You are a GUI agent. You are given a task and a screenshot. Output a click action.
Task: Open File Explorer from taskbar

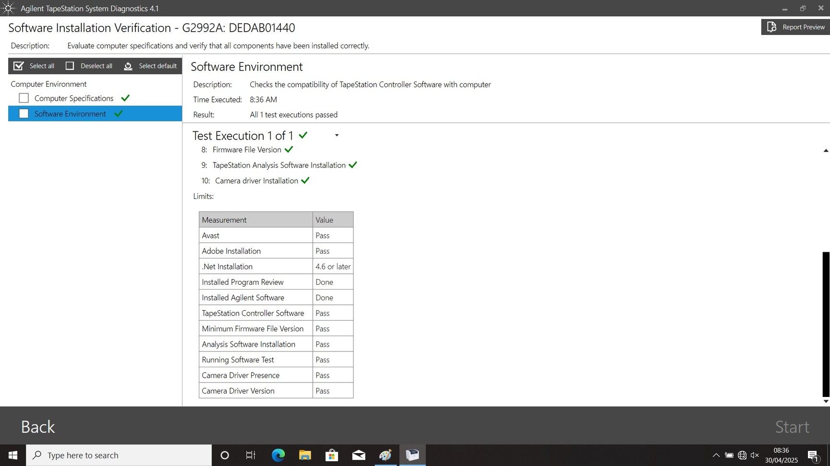click(x=305, y=455)
